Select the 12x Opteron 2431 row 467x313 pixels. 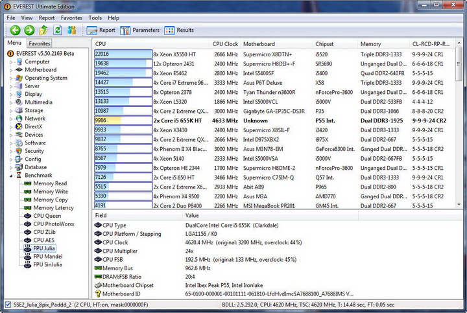tap(274, 64)
